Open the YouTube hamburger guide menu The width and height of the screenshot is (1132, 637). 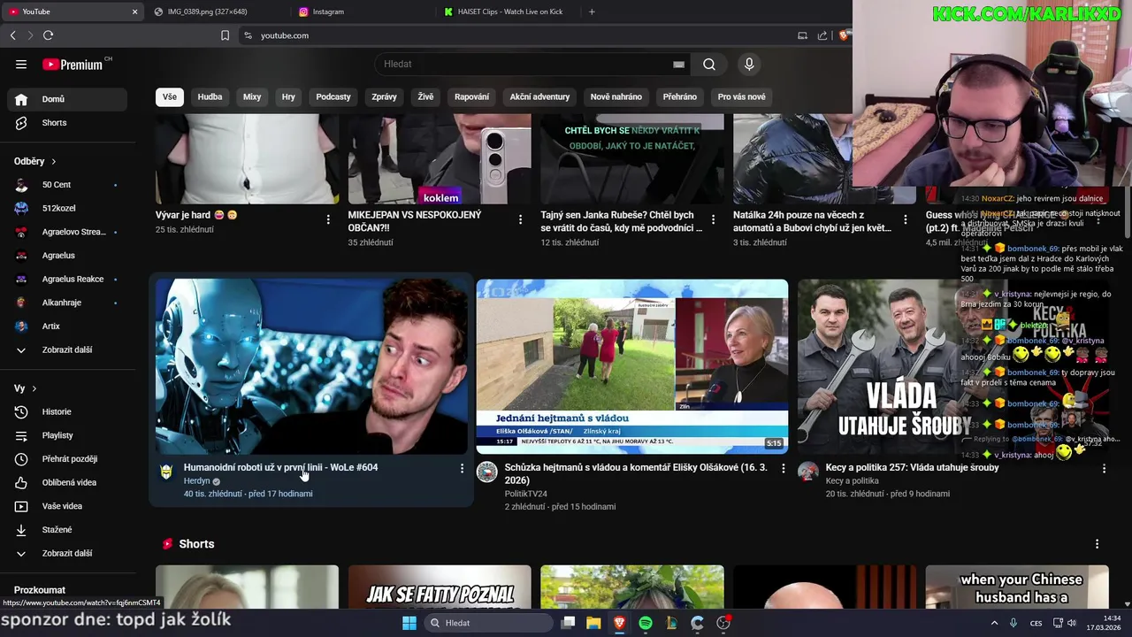point(21,64)
